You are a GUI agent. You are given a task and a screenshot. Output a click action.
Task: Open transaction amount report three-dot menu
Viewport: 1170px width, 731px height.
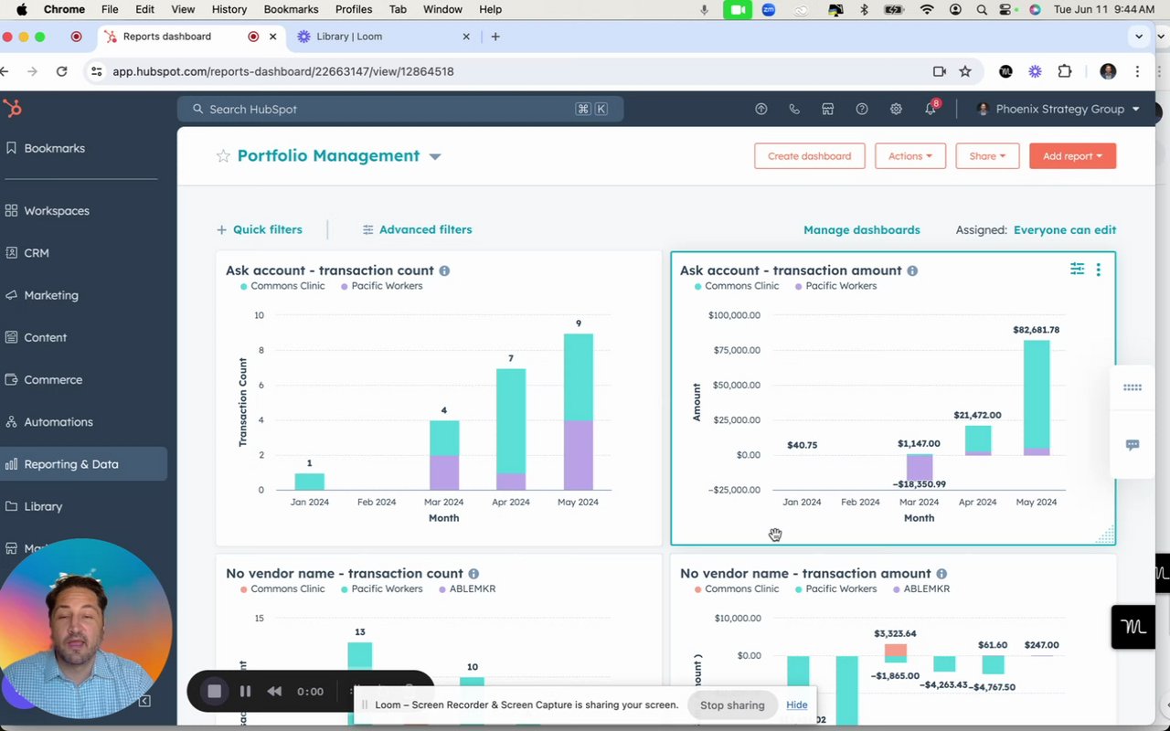click(1099, 270)
